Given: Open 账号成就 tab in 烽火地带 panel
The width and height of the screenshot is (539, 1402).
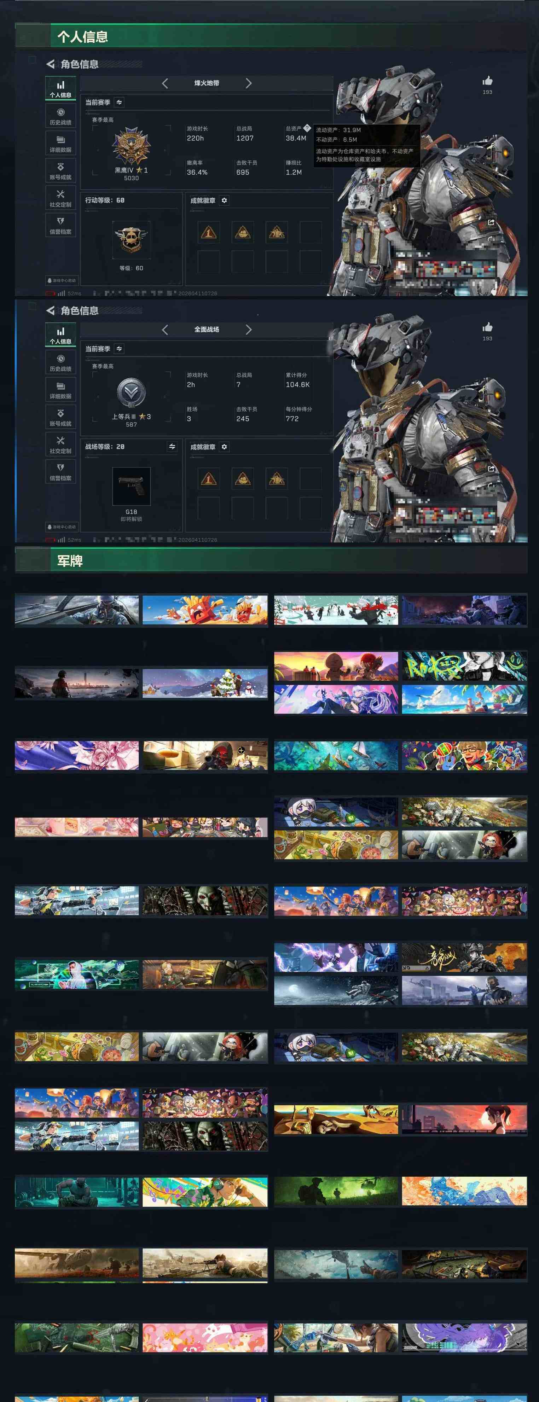Looking at the screenshot, I should click(x=60, y=171).
